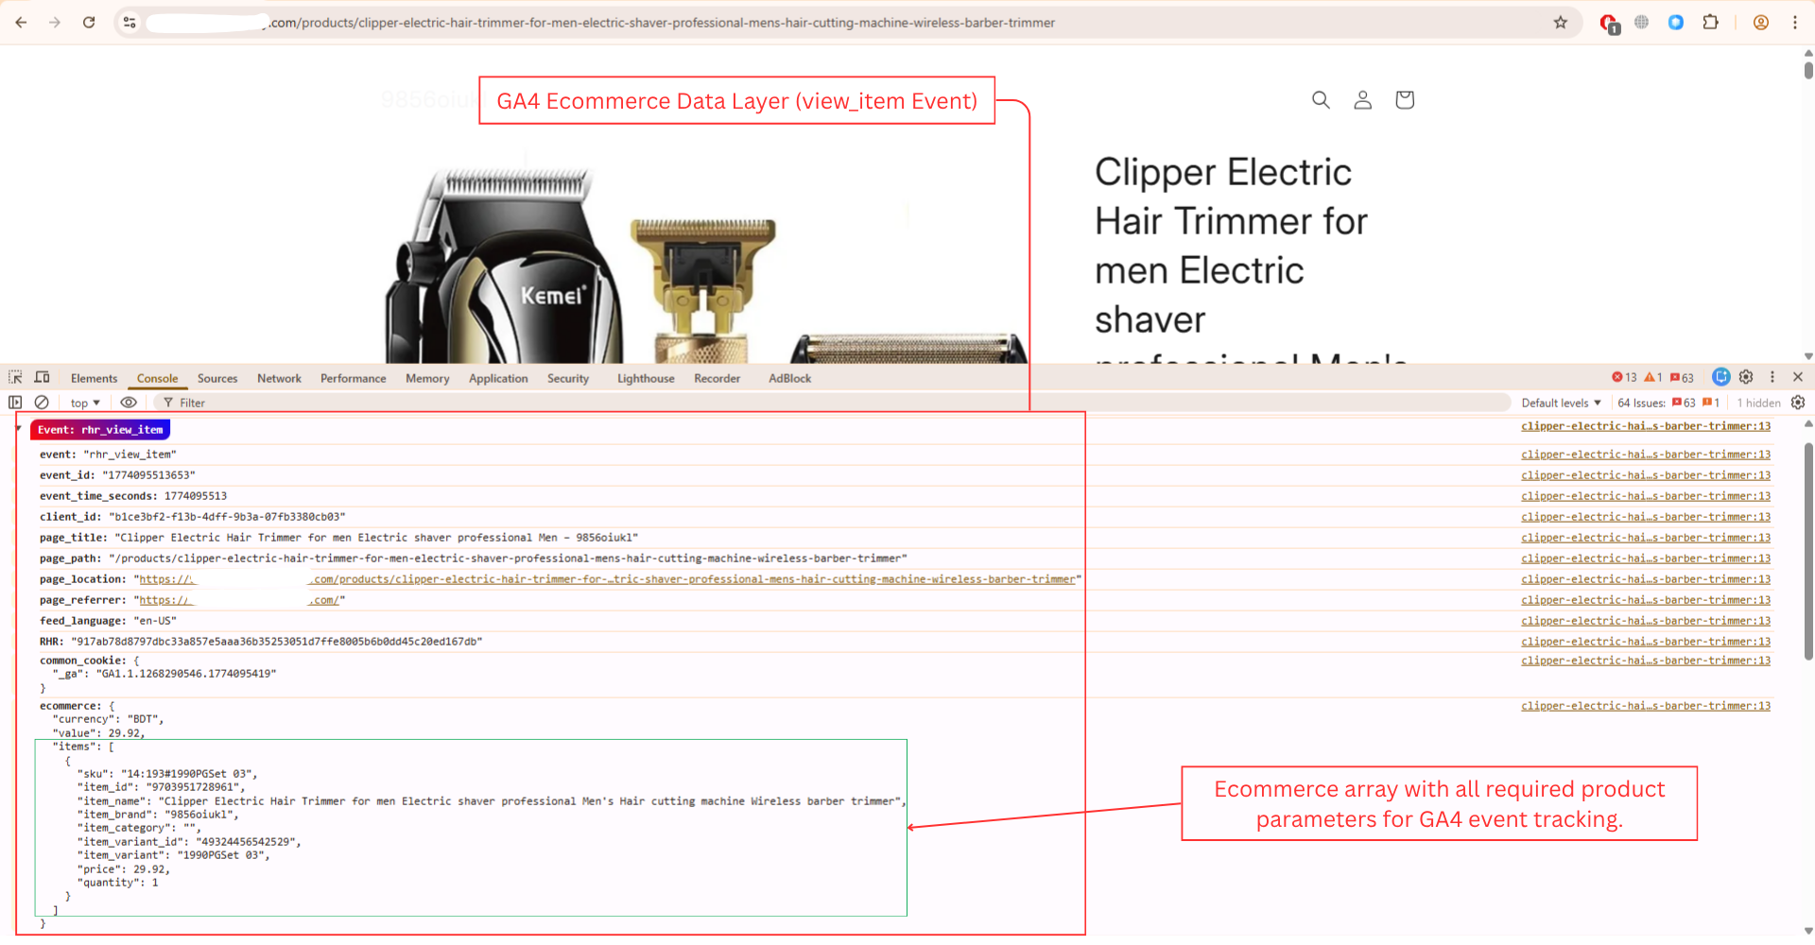Click the grey globe extension icon

click(x=1642, y=22)
